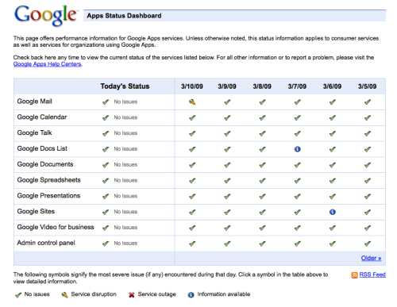Click Google Docs List checkmark for 3/8/09
The height and width of the screenshot is (307, 397).
pyautogui.click(x=262, y=149)
